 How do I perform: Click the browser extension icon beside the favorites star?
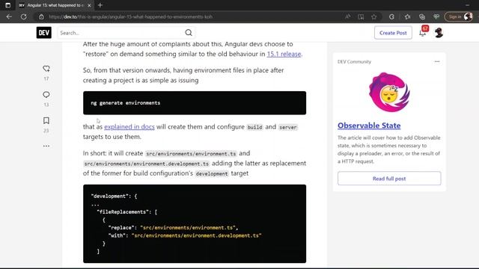(x=391, y=16)
